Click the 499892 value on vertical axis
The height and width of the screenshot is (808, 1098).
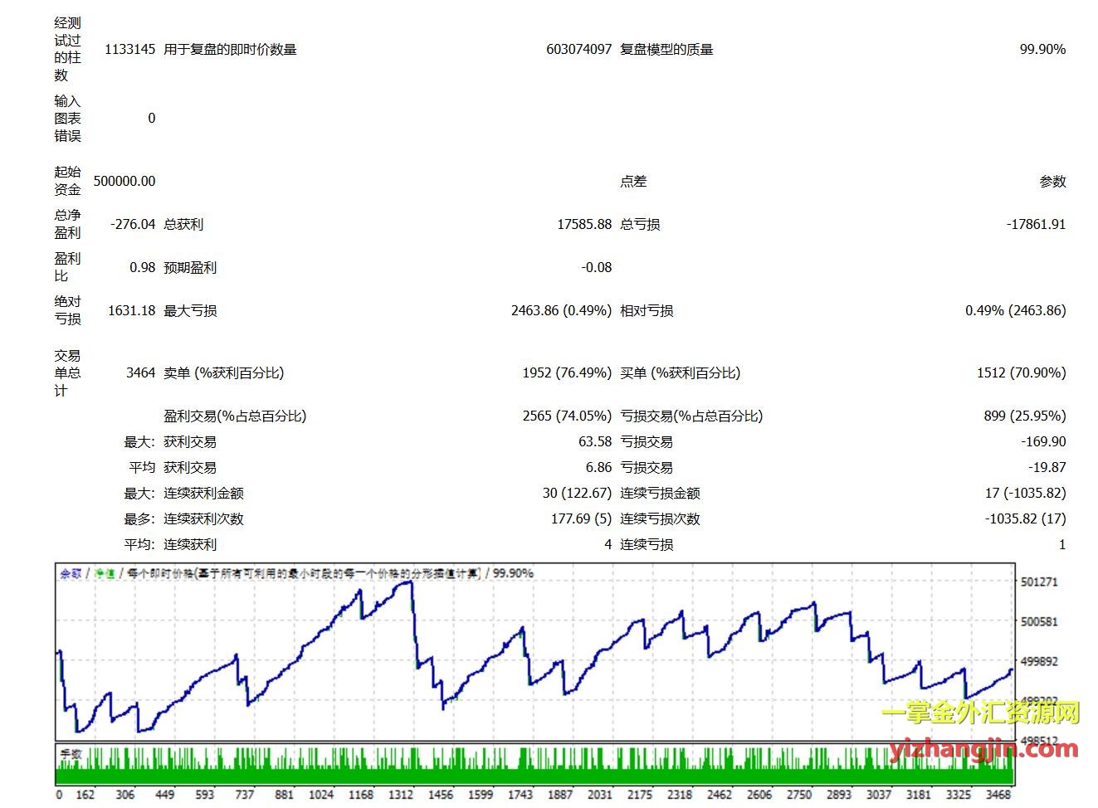click(1039, 661)
